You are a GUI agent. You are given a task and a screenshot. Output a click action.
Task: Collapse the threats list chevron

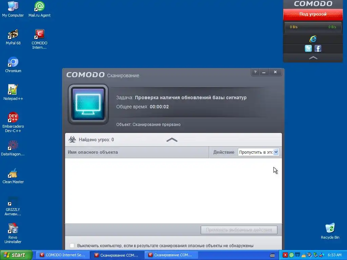172,140
